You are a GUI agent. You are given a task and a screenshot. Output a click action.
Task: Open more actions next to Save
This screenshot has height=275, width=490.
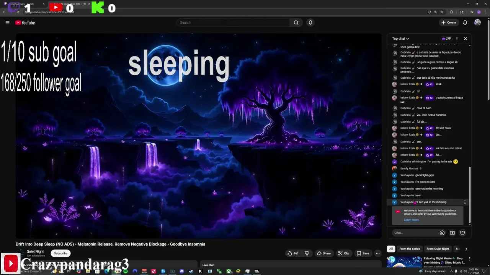pos(377,253)
